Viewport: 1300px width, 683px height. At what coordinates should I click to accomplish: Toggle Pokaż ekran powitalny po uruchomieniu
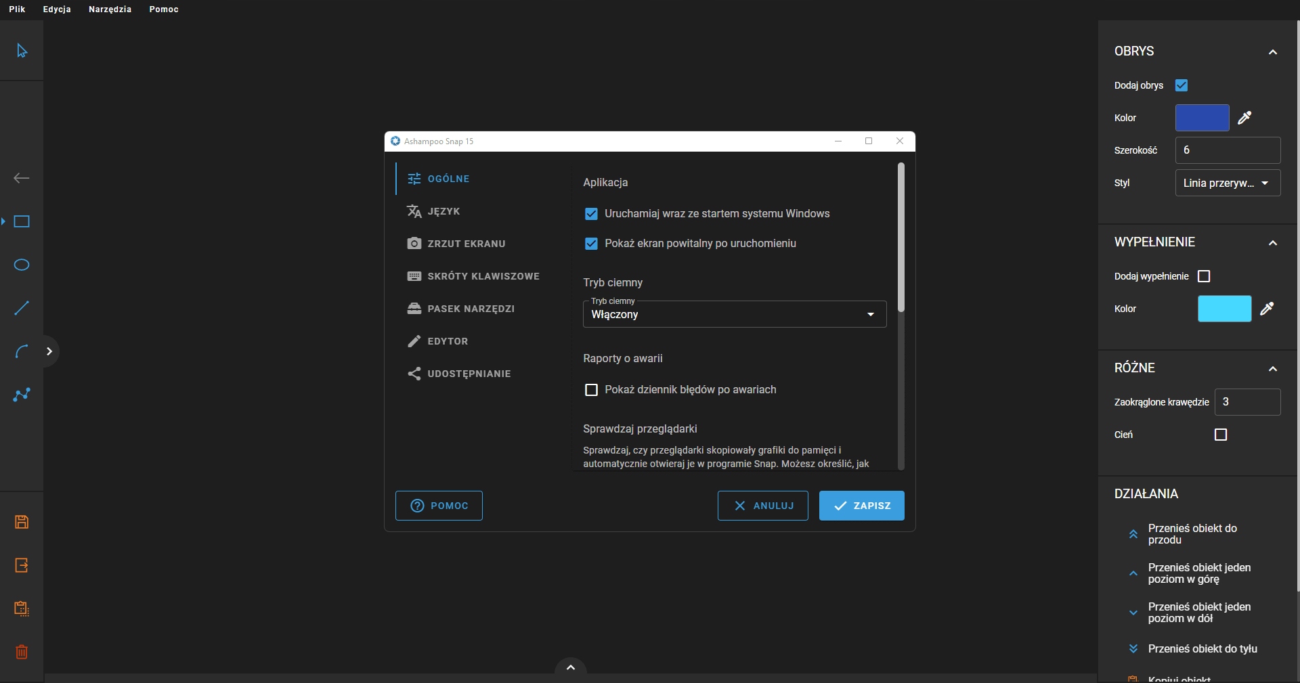[591, 244]
